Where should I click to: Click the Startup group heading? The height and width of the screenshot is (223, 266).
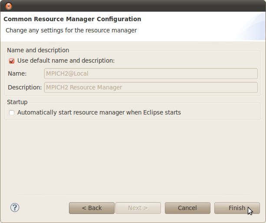point(17,102)
